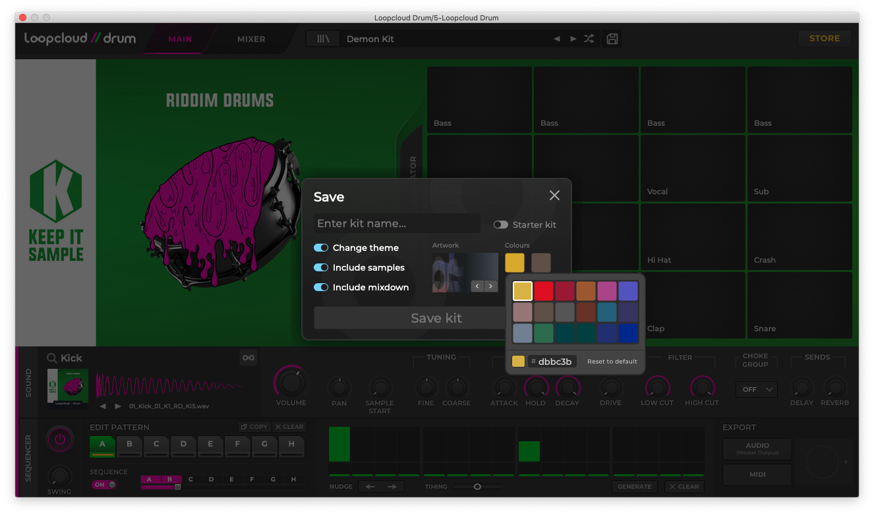This screenshot has height=515, width=874.
Task: Click the floppy-disk save kit icon
Action: coord(612,39)
